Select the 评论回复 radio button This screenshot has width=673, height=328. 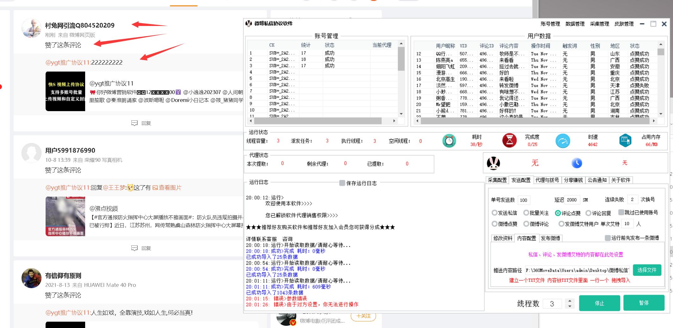click(588, 213)
